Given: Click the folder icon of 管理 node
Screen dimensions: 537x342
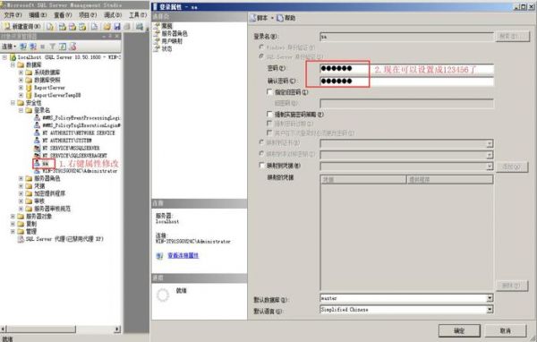Looking at the screenshot, I should (21, 232).
